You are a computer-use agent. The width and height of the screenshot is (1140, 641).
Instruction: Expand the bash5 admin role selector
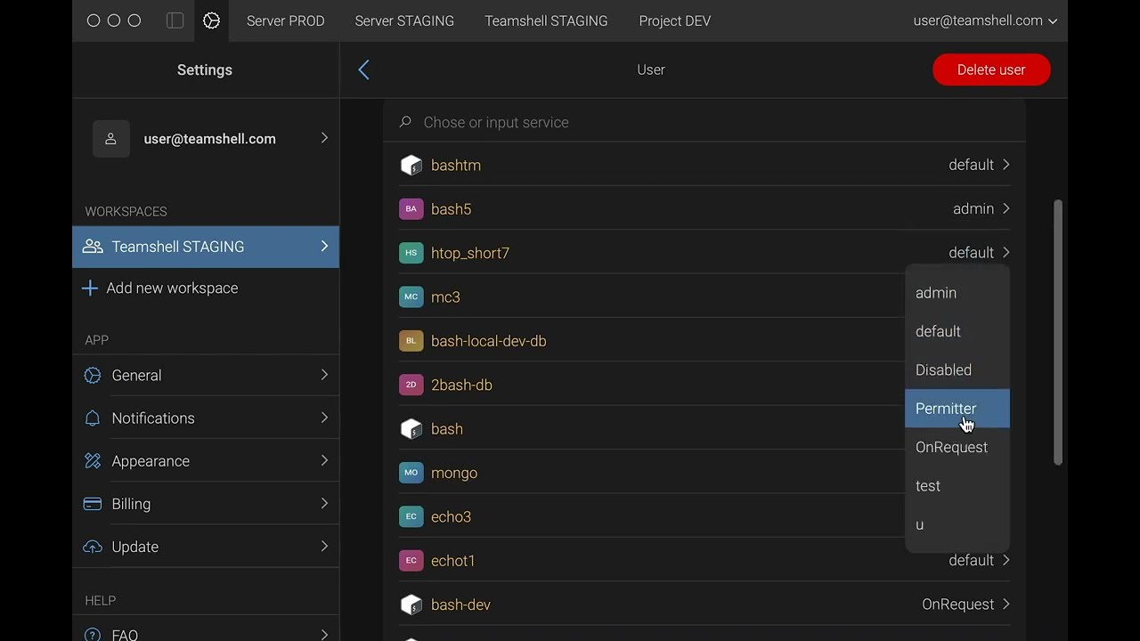click(x=981, y=209)
